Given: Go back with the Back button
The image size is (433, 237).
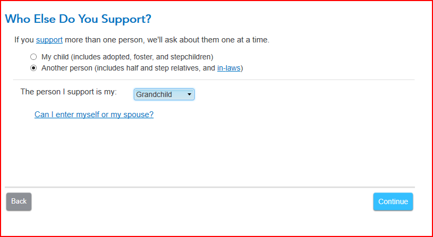Looking at the screenshot, I should tap(19, 201).
